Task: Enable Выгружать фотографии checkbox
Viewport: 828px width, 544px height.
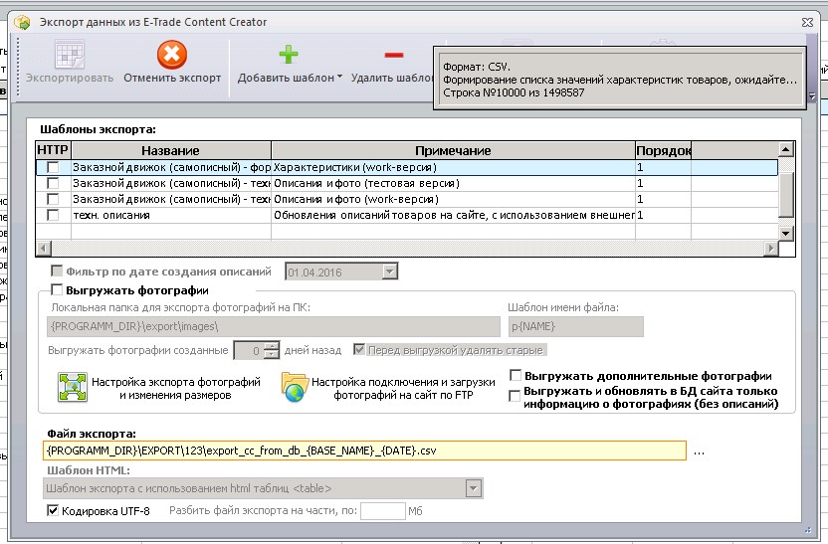Action: pos(57,289)
